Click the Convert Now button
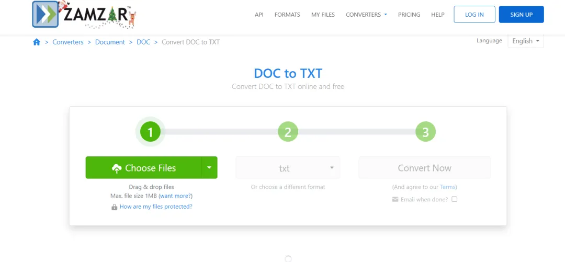This screenshot has height=262, width=565. [x=424, y=167]
